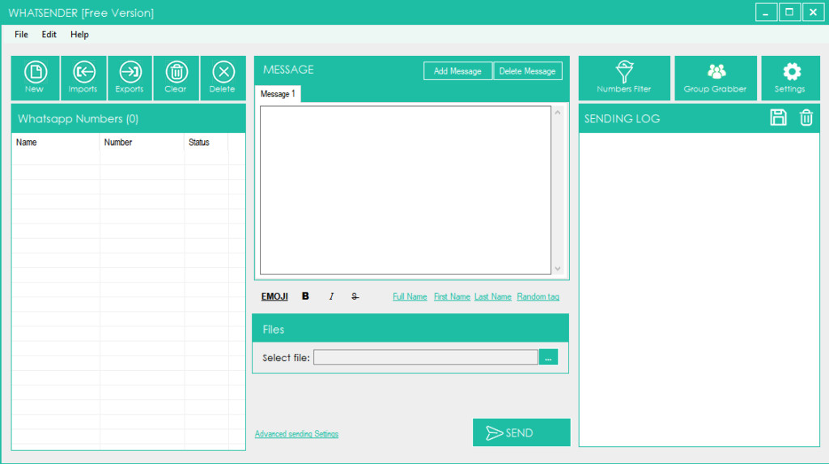The width and height of the screenshot is (829, 464).
Task: Insert the Last Name tag
Action: point(493,296)
